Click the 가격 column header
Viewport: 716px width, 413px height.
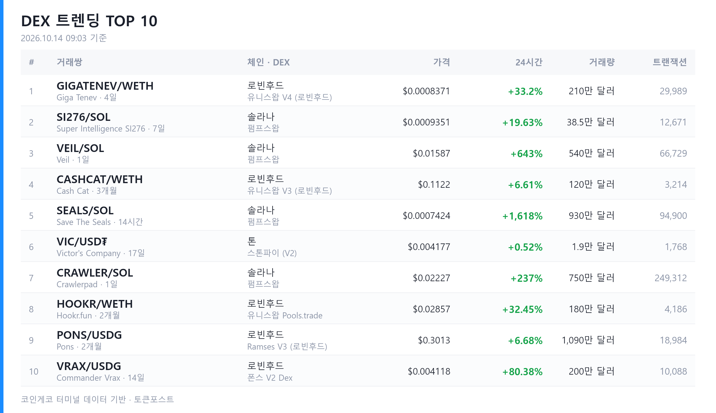click(x=441, y=62)
